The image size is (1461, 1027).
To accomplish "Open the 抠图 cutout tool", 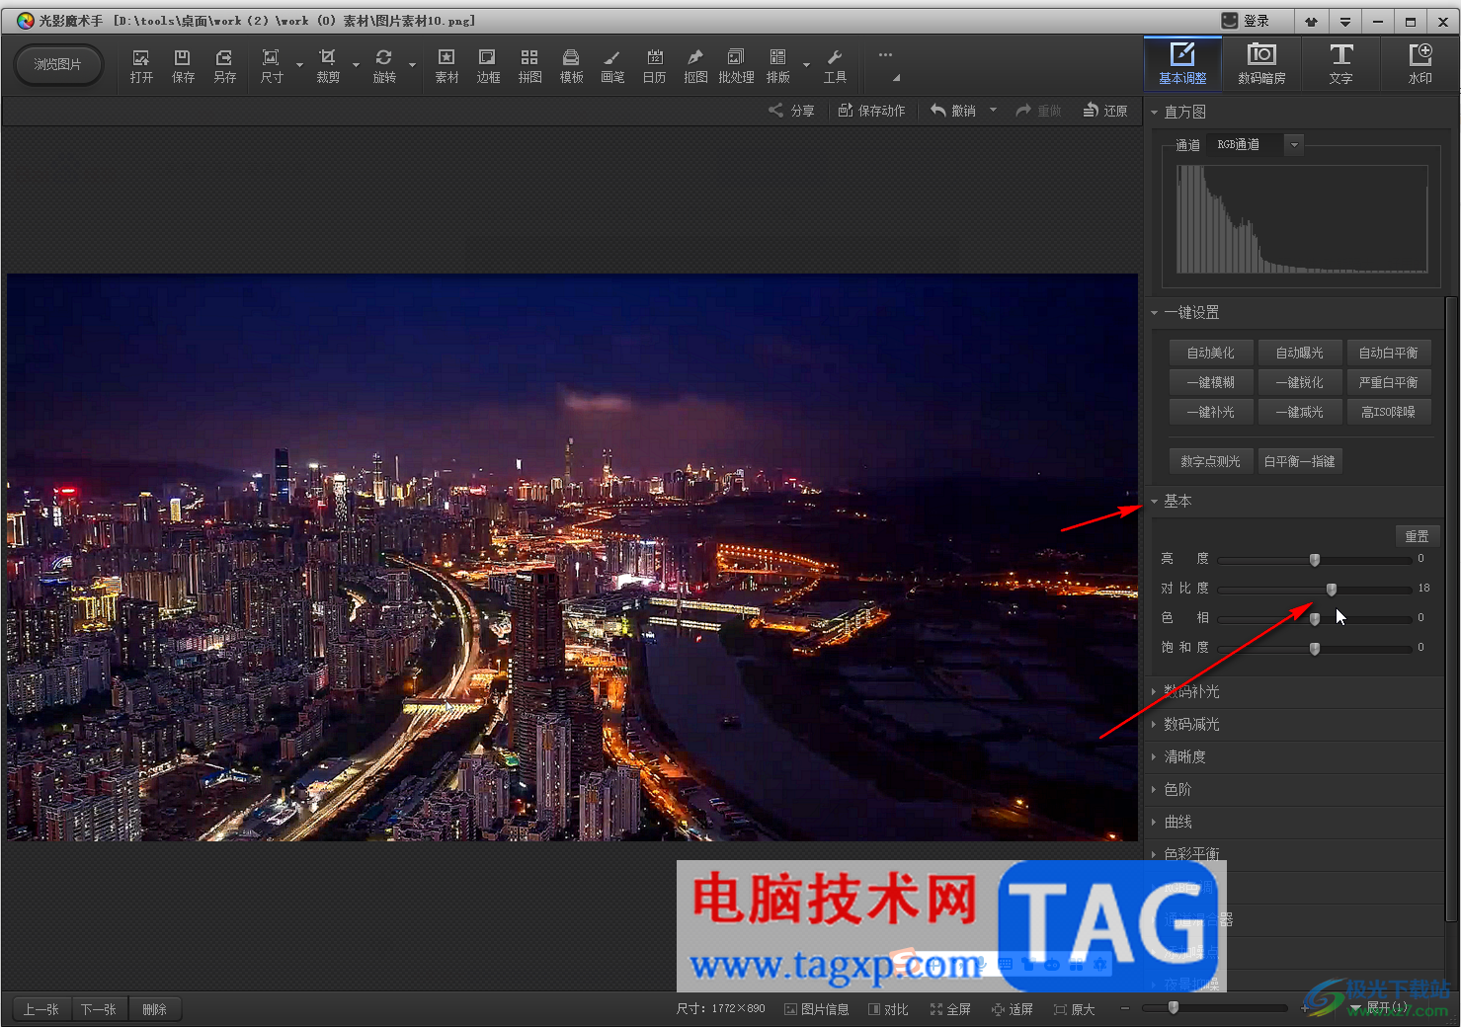I will (x=695, y=66).
